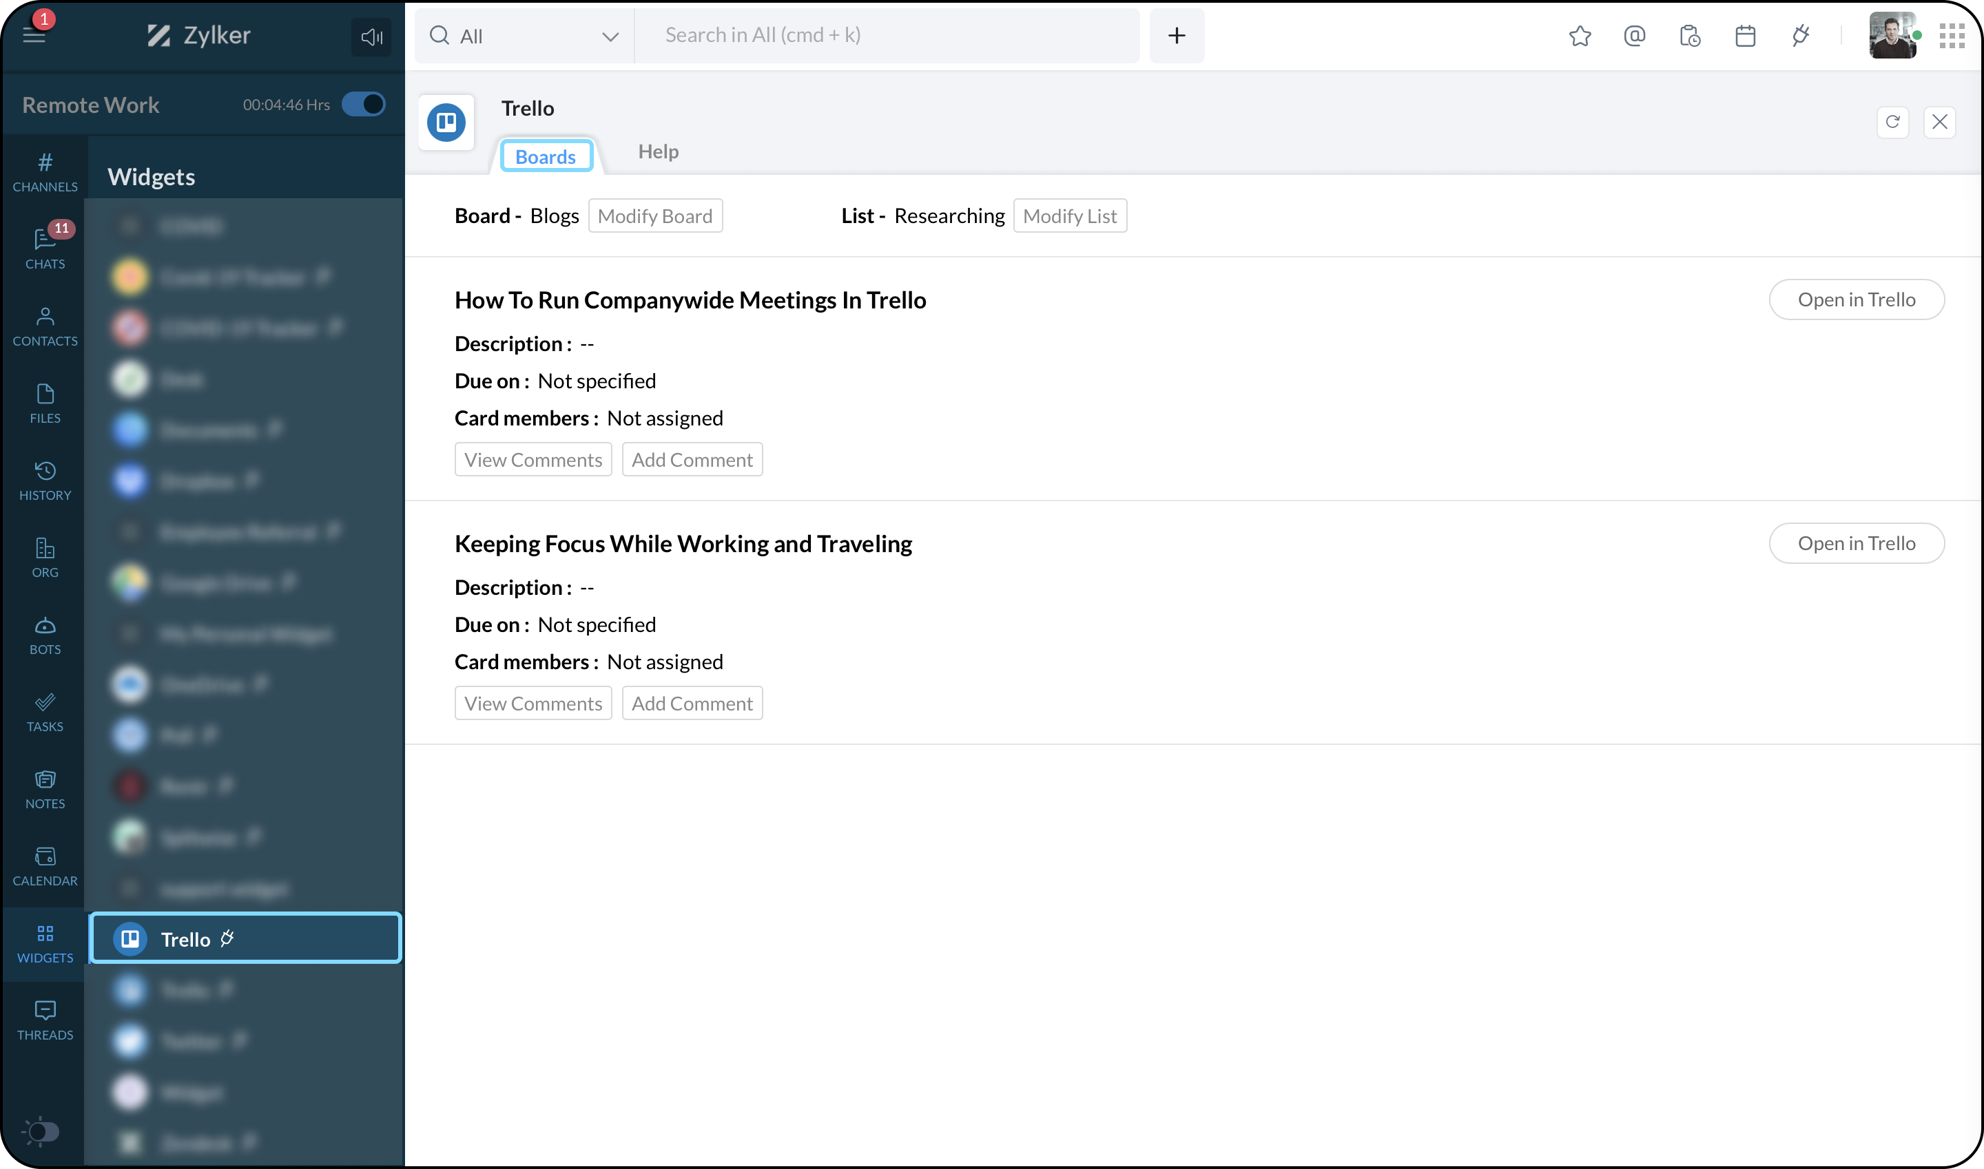Image resolution: width=1984 pixels, height=1169 pixels.
Task: Open the Org section
Action: click(x=45, y=558)
